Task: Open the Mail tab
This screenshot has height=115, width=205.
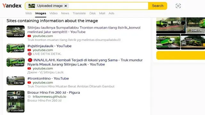Action: click(102, 13)
